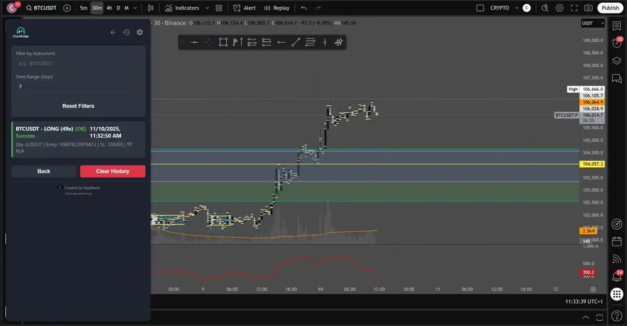627x326 pixels.
Task: Create an Alert
Action: (x=245, y=8)
